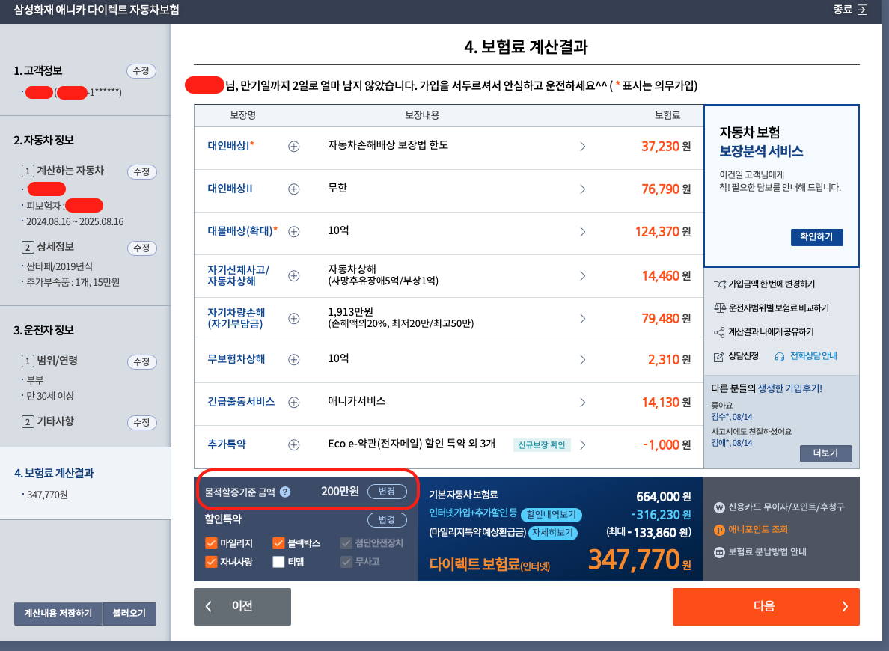Viewport: 889px width, 651px height.
Task: Click the 자세히보기 button for 마일리지특약
Action: point(552,533)
